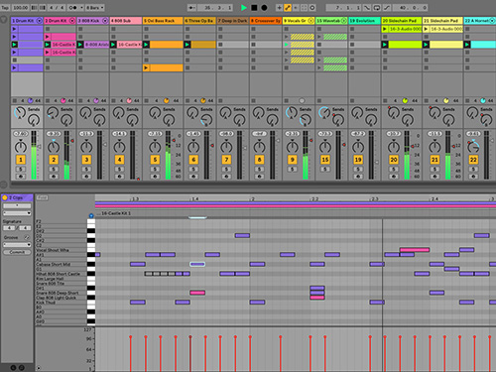Arm track 7 for recording
This screenshot has height=372, width=496.
coord(226,177)
